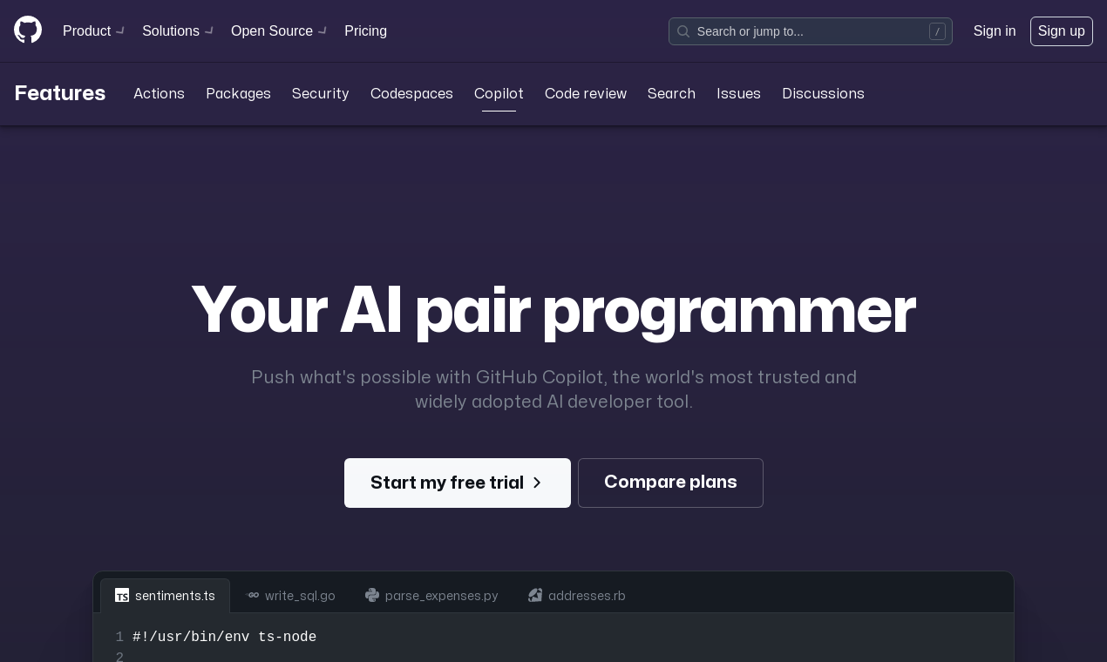Open the Codespaces features tab
The width and height of the screenshot is (1107, 662).
tap(411, 94)
